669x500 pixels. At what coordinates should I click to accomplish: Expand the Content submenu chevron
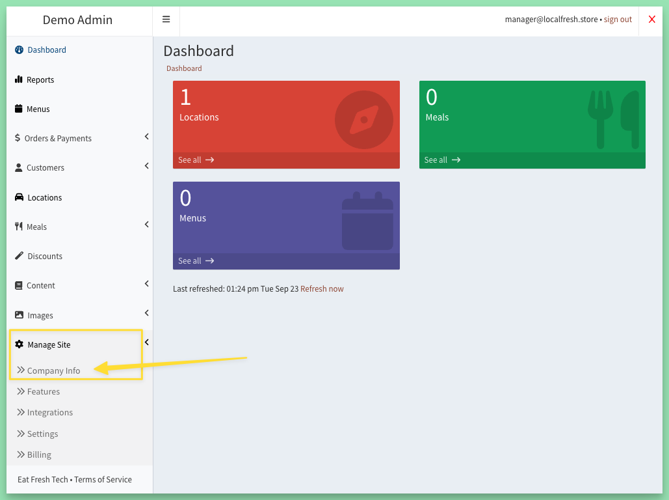tap(147, 284)
